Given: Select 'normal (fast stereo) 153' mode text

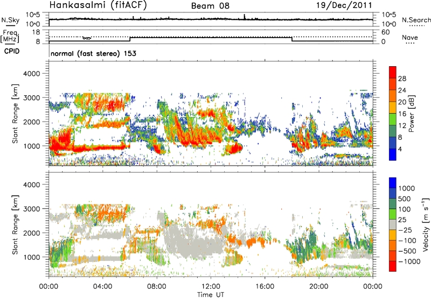Looking at the screenshot, I should 93,53.
